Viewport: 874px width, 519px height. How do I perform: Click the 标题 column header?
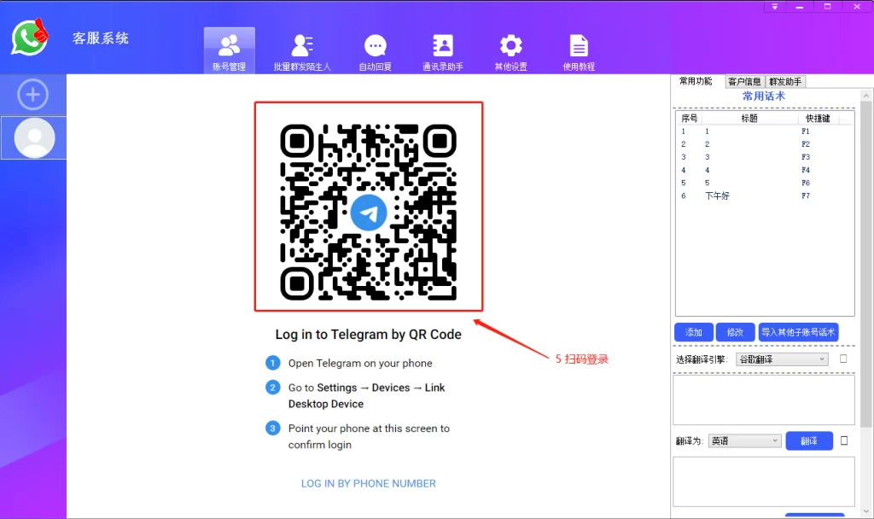pyautogui.click(x=749, y=118)
